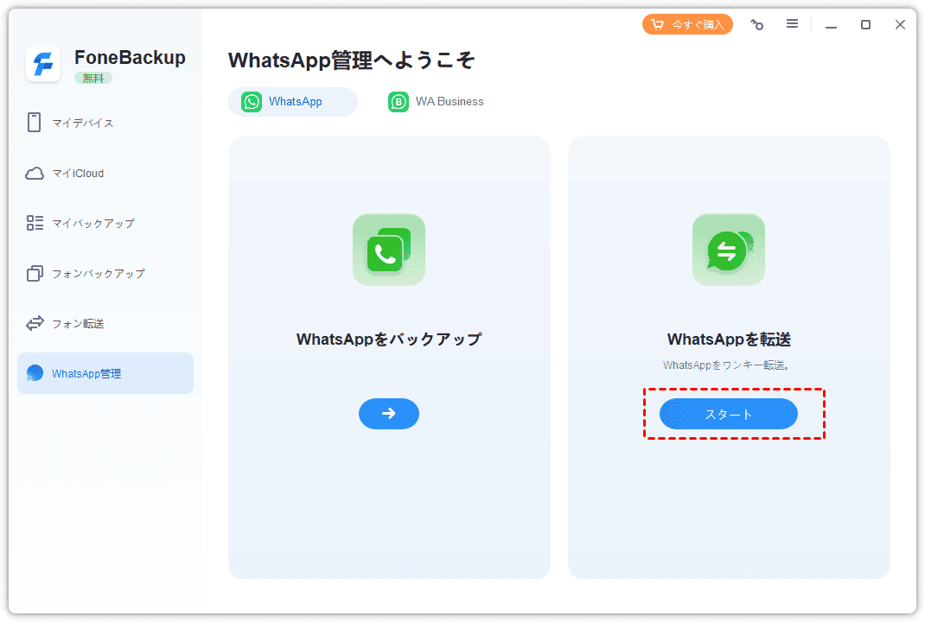The width and height of the screenshot is (925, 622).
Task: Click the 無料 badge under FoneBackup
Action: pos(93,78)
